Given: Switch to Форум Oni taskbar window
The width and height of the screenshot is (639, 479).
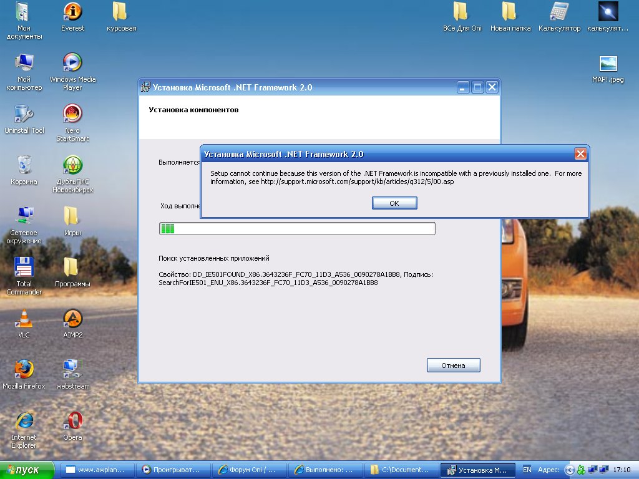Looking at the screenshot, I should [x=249, y=470].
